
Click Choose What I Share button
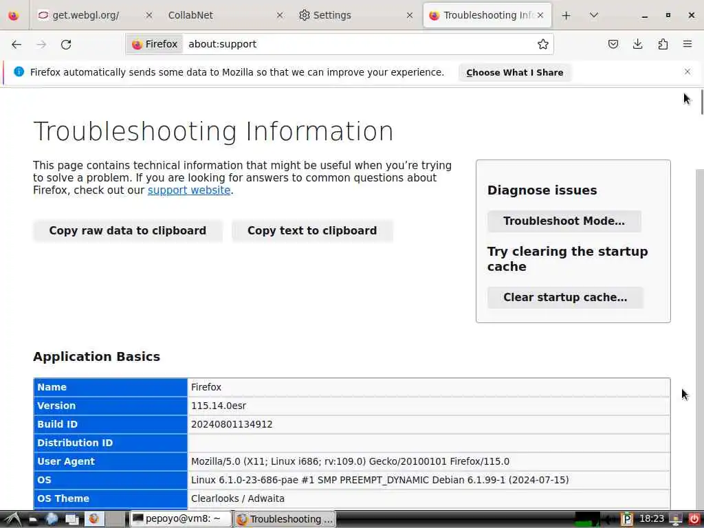(x=514, y=73)
